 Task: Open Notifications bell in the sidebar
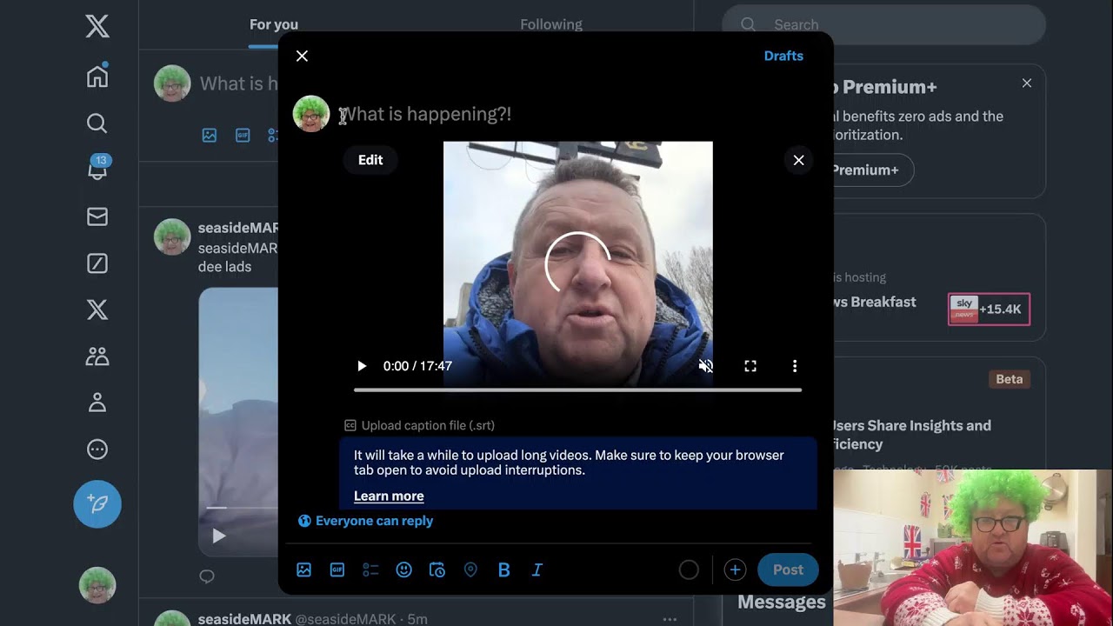click(97, 170)
